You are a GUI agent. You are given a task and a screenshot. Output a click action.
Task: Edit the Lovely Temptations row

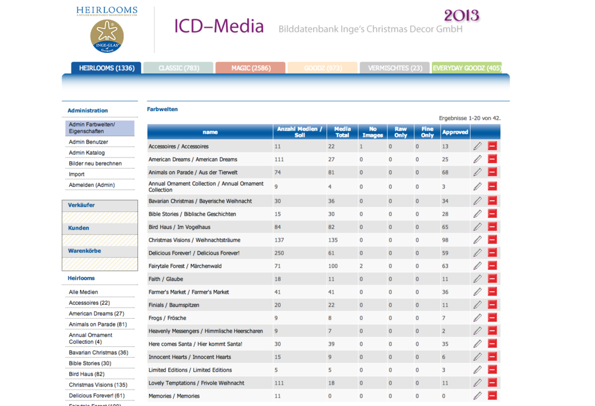(477, 383)
